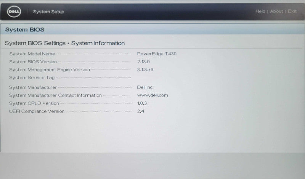Select the System BIOS Version label
Screen dimensions: 305x179
click(x=33, y=62)
